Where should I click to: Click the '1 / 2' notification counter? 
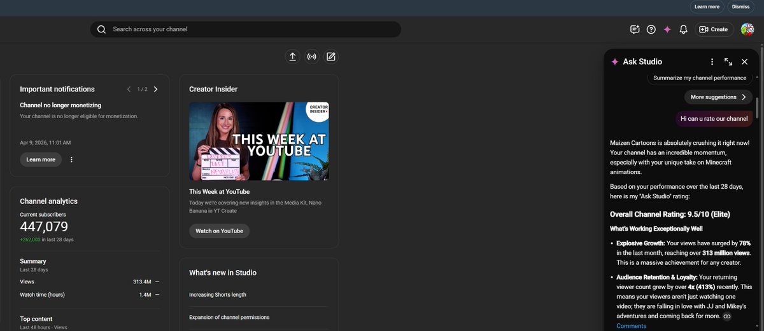(142, 89)
